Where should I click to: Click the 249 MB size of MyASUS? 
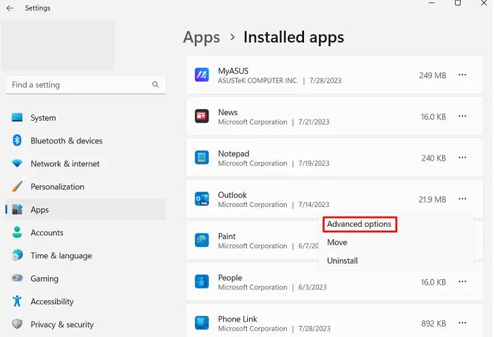click(x=432, y=76)
